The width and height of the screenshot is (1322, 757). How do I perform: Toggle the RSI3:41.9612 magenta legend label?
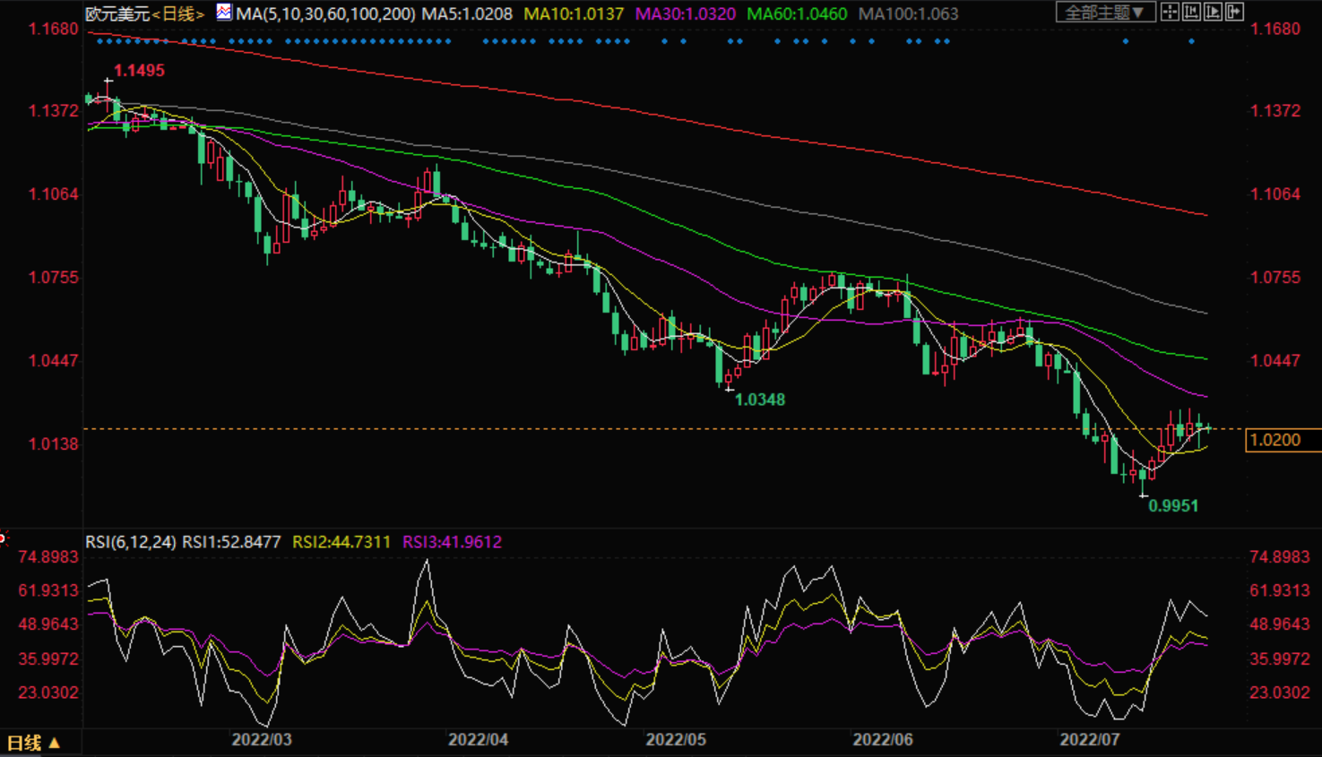tap(452, 542)
